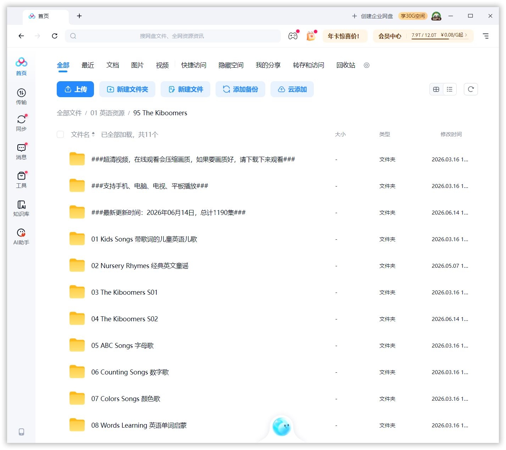Open the game controller icon
The image size is (506, 450).
pyautogui.click(x=293, y=36)
